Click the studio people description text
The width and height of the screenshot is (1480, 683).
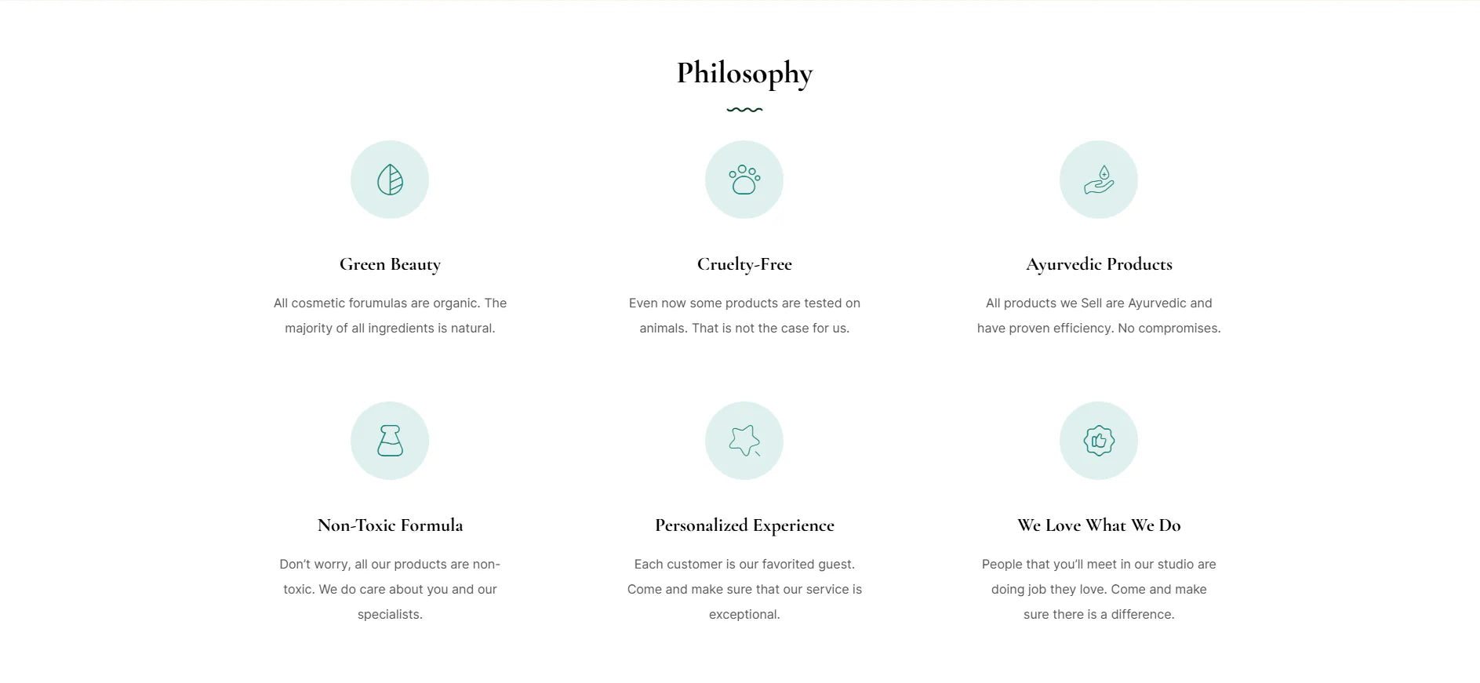[x=1099, y=589]
